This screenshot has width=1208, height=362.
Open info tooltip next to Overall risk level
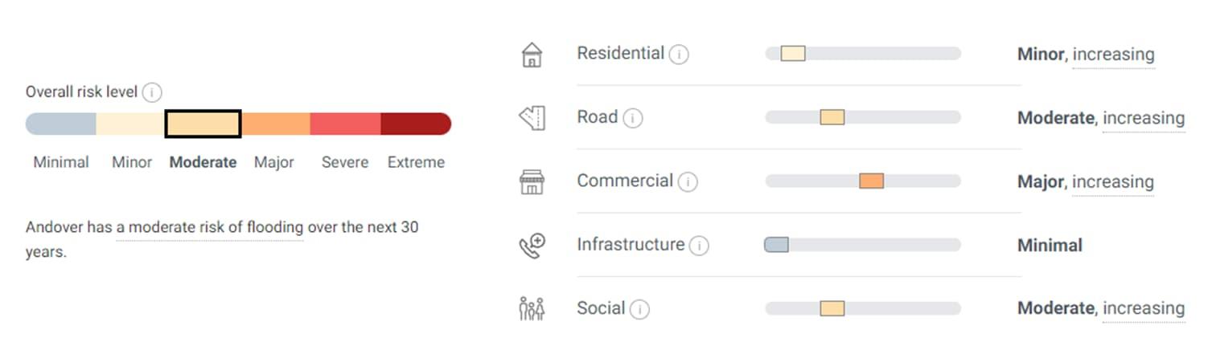pos(152,93)
